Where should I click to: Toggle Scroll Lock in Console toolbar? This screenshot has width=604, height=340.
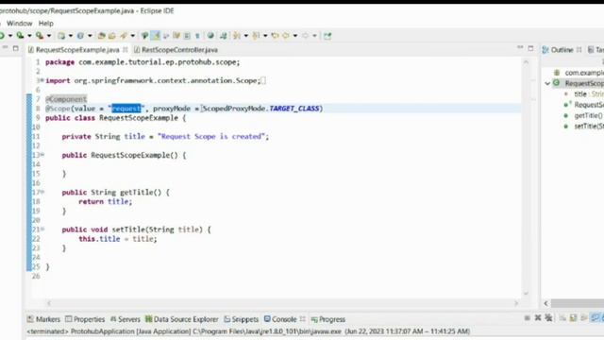[574, 318]
